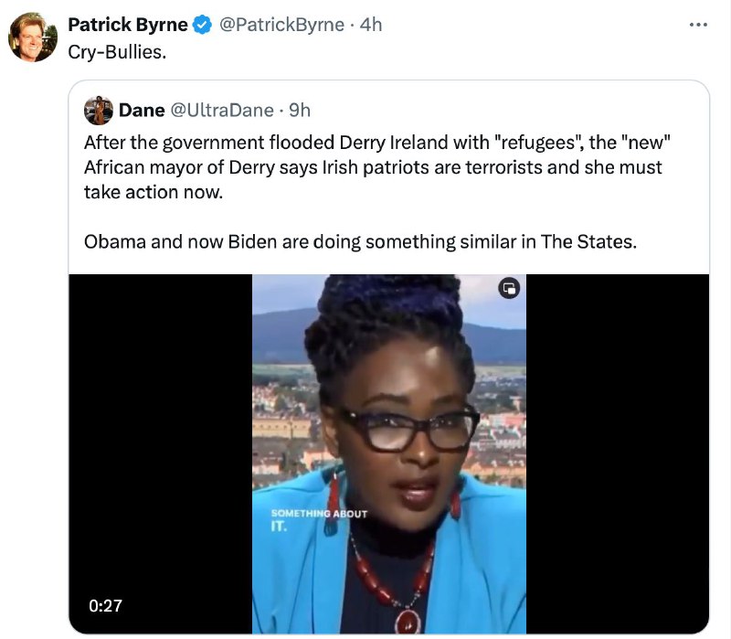Click the 4h tweet timestamp
The image size is (731, 639).
click(x=371, y=25)
